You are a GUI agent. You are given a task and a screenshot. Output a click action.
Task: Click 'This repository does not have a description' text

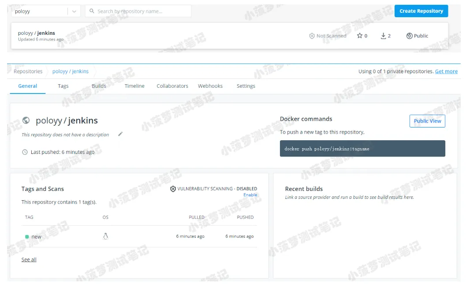point(65,135)
